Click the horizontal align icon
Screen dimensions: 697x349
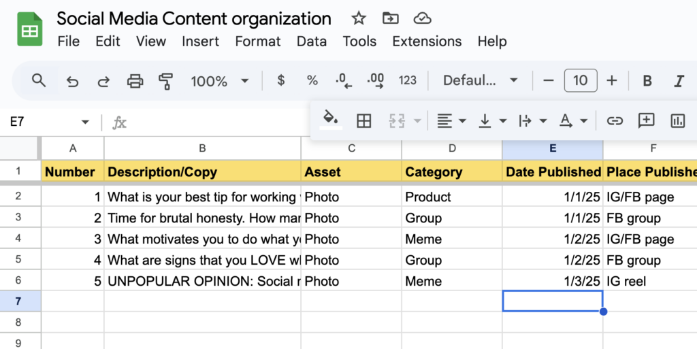(444, 121)
